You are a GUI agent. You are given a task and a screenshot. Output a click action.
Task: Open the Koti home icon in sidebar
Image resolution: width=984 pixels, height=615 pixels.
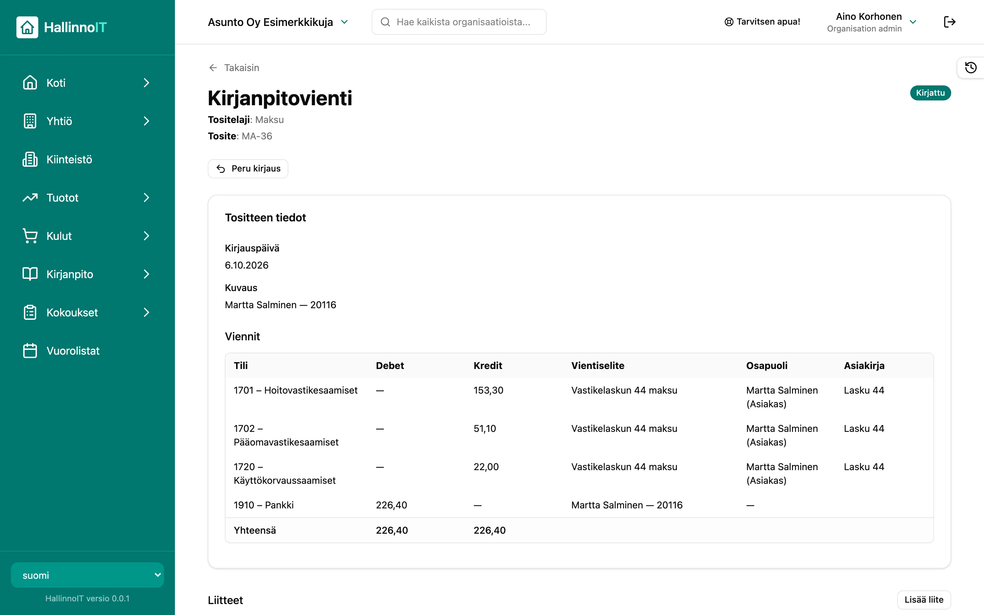click(x=30, y=83)
